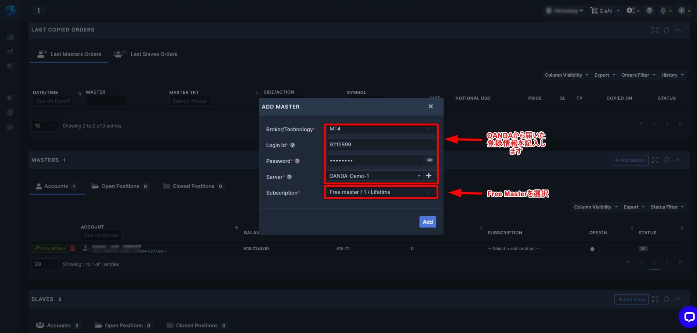
Task: Open the Closed Positions tab under Masters
Action: coord(193,186)
